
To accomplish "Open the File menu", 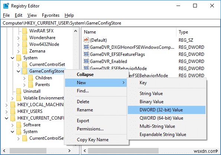I will (6, 15).
